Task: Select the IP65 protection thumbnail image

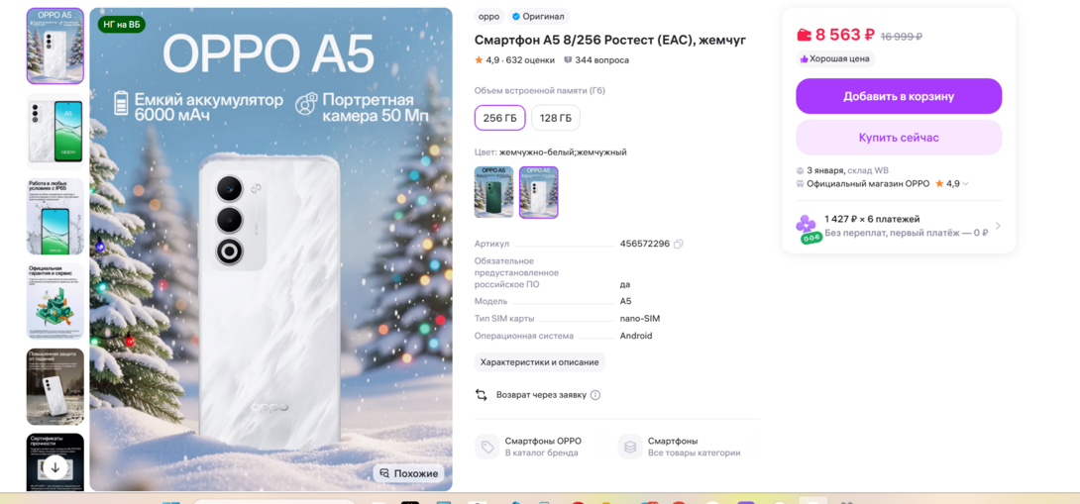Action: coord(55,217)
